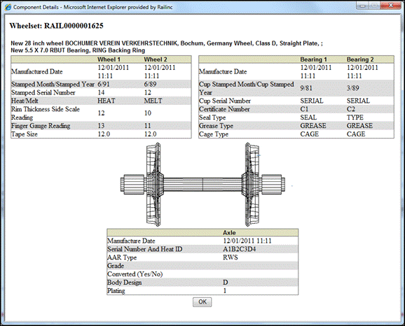The height and width of the screenshot is (326, 405).
Task: Click the Internet Explorer icon in title bar
Action: 8,7
